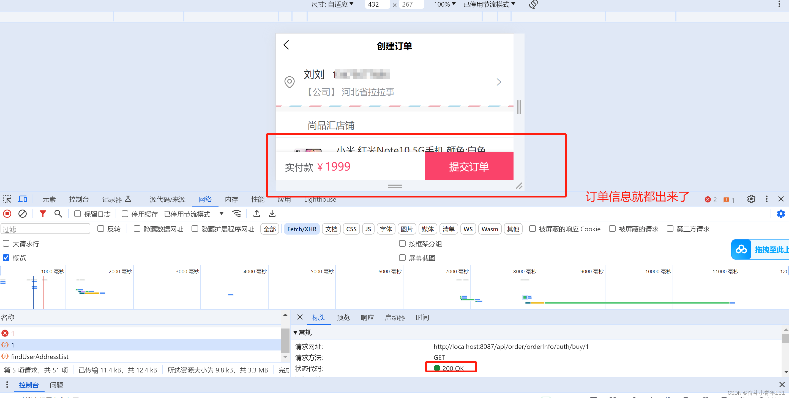The height and width of the screenshot is (398, 789).
Task: Open the 尺寸: 自适应 dropdown
Action: 332,4
